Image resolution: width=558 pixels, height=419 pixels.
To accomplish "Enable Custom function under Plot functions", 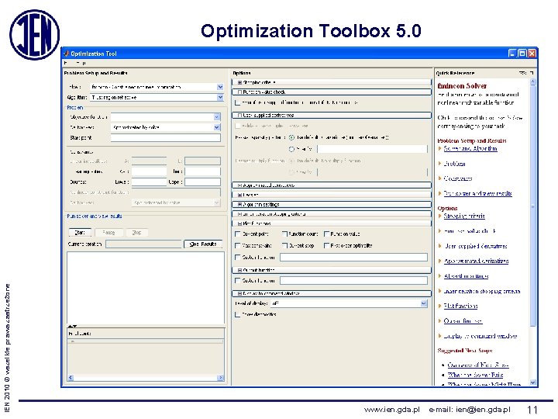I will click(x=238, y=257).
